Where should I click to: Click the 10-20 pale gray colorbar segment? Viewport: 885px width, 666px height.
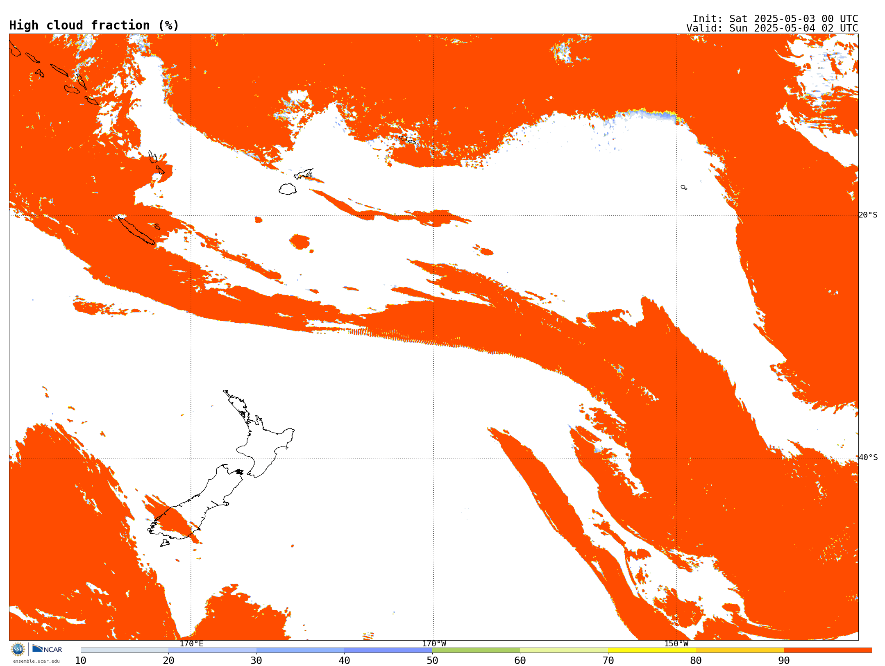point(125,650)
